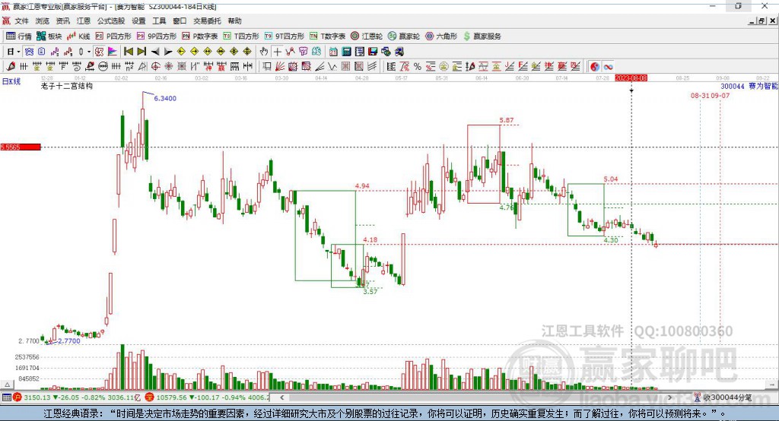Click the 赢家服务 button

[x=483, y=36]
